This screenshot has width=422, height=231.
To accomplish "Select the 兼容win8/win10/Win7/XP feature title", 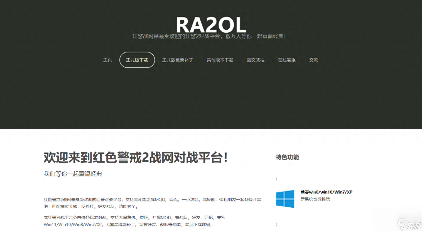I will pyautogui.click(x=326, y=192).
